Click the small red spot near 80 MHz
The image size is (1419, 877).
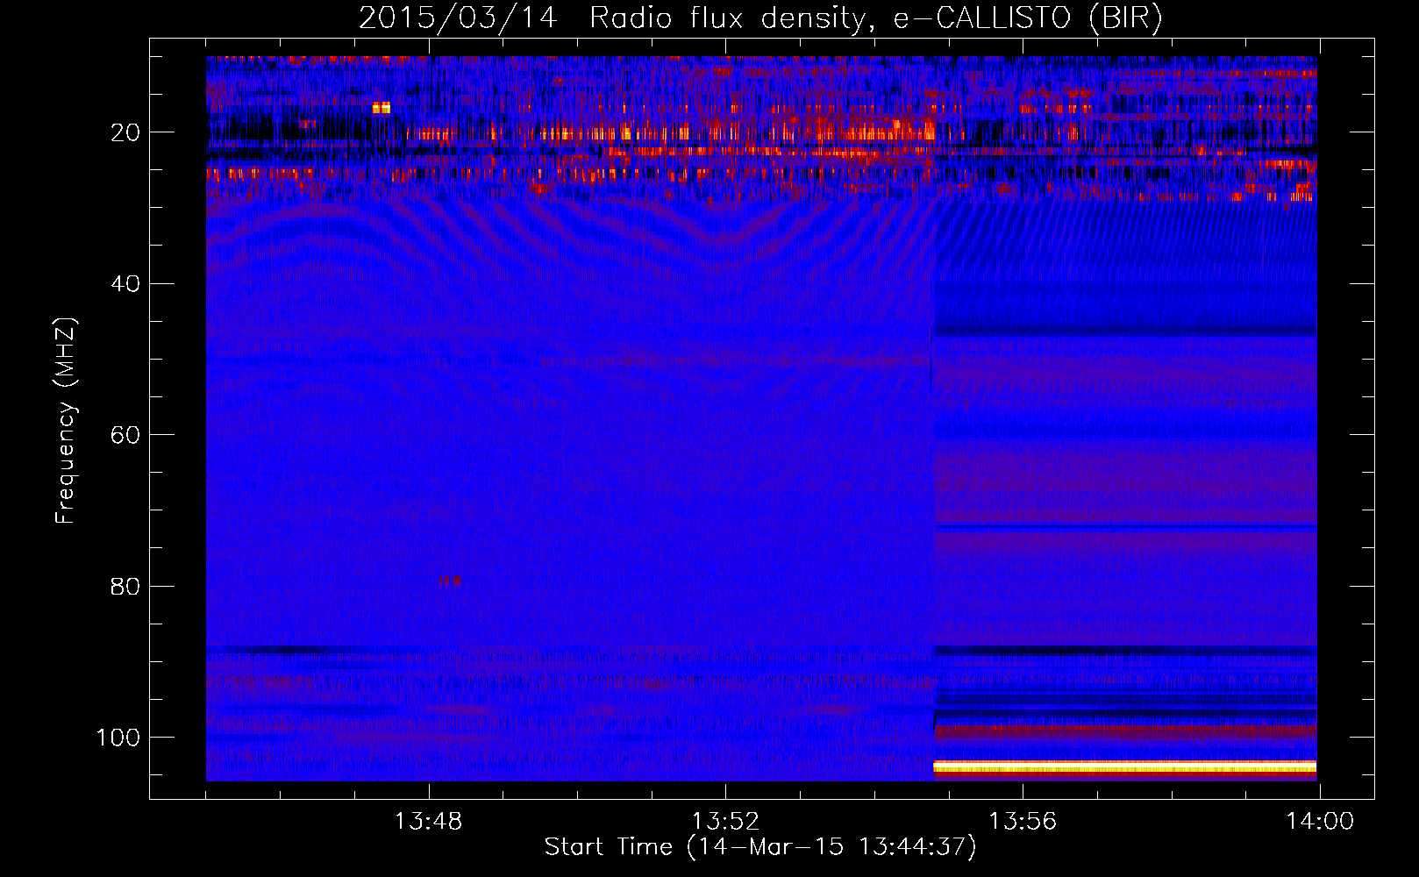coord(451,580)
